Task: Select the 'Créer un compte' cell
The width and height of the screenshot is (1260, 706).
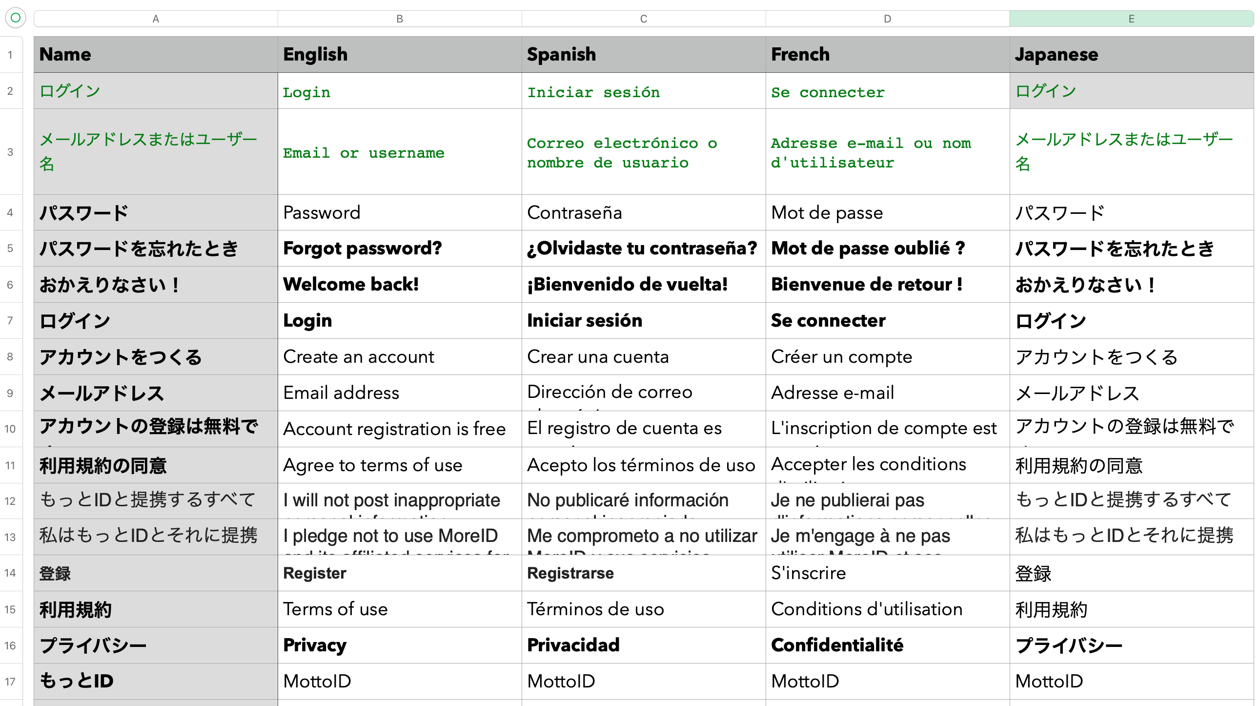Action: (887, 357)
